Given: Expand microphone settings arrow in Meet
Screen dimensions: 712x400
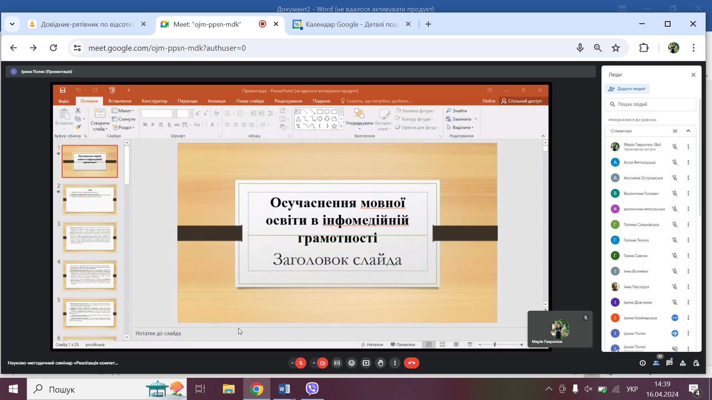Looking at the screenshot, I should (x=292, y=363).
